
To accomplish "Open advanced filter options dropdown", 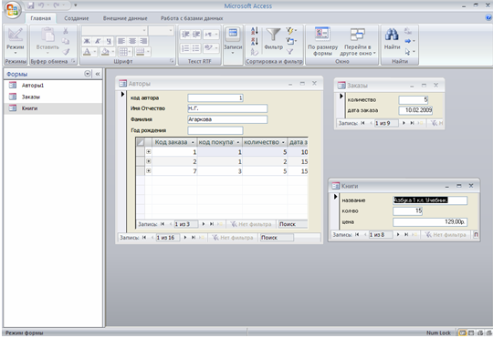I will [291, 41].
